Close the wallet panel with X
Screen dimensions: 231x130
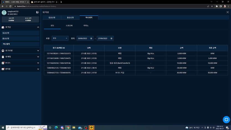[228, 12]
